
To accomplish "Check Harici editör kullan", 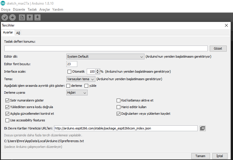I will click(x=118, y=107).
